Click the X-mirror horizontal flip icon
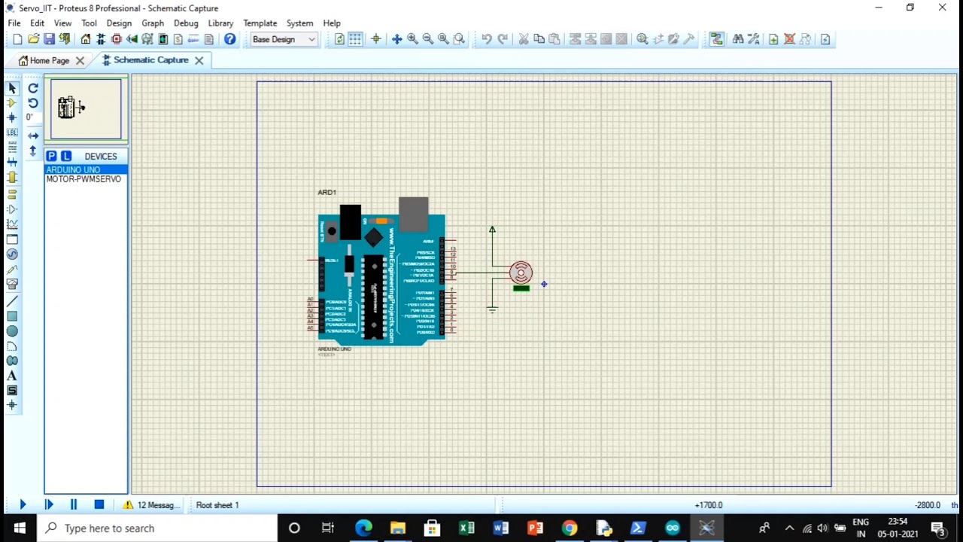The height and width of the screenshot is (542, 963). click(x=33, y=136)
